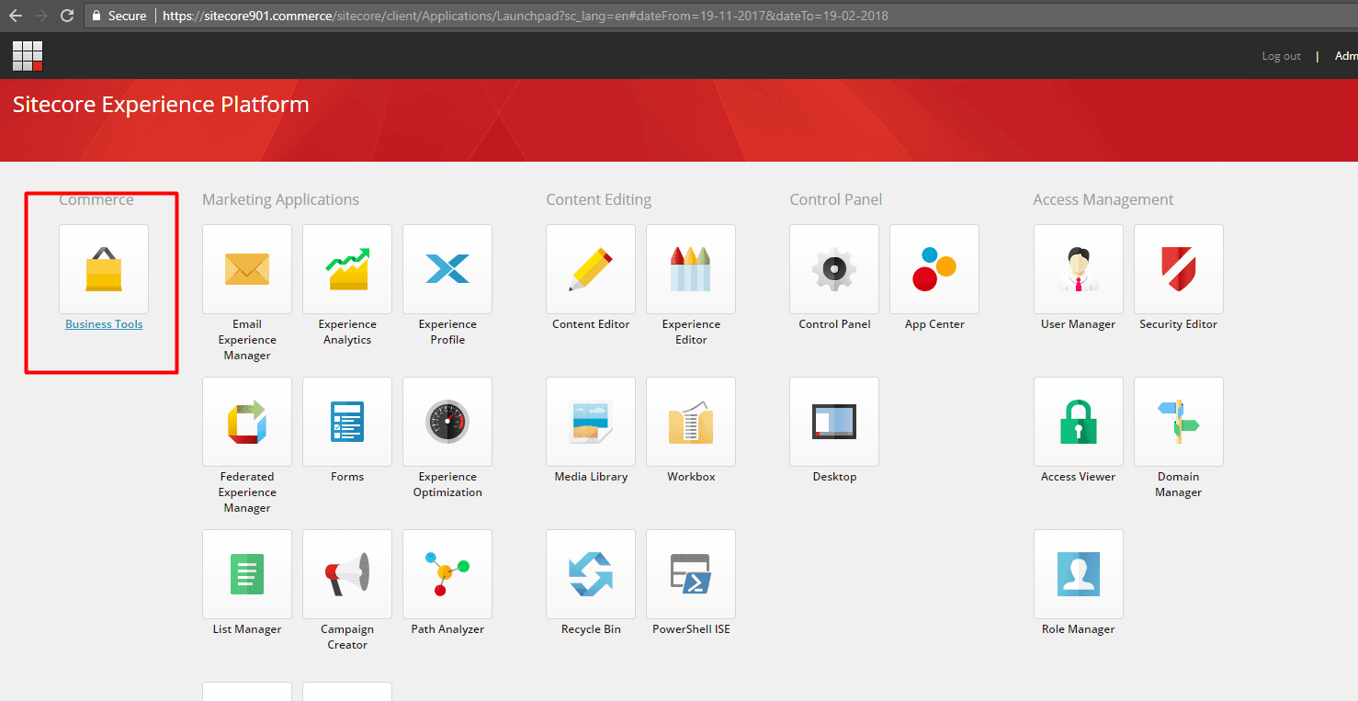Open the Access Viewer padlock icon
1358x701 pixels.
coord(1079,422)
